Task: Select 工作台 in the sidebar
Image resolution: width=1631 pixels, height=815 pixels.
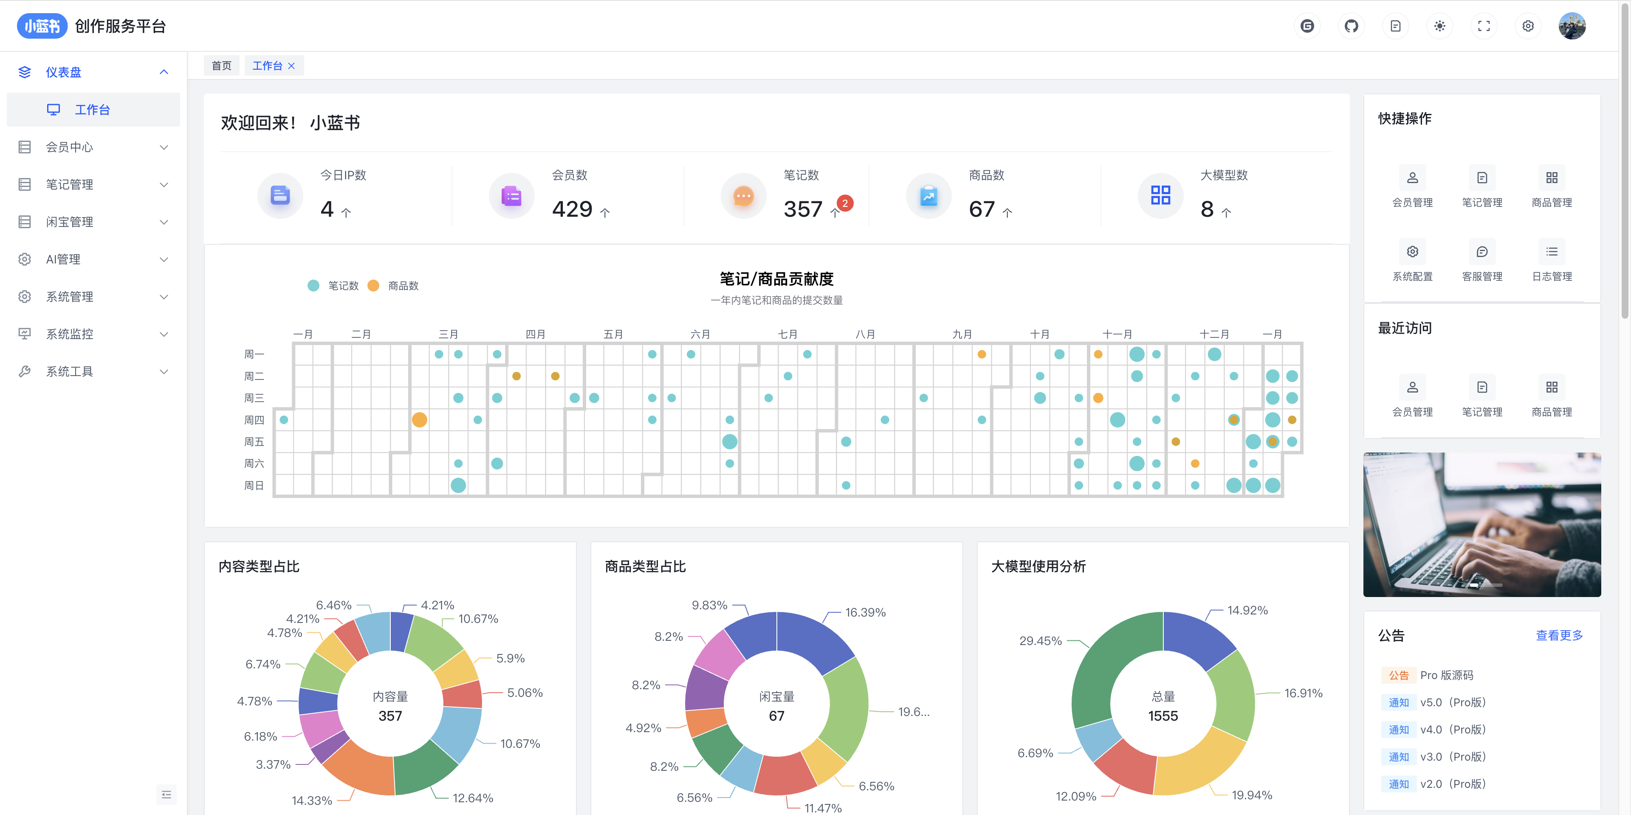Action: click(93, 110)
